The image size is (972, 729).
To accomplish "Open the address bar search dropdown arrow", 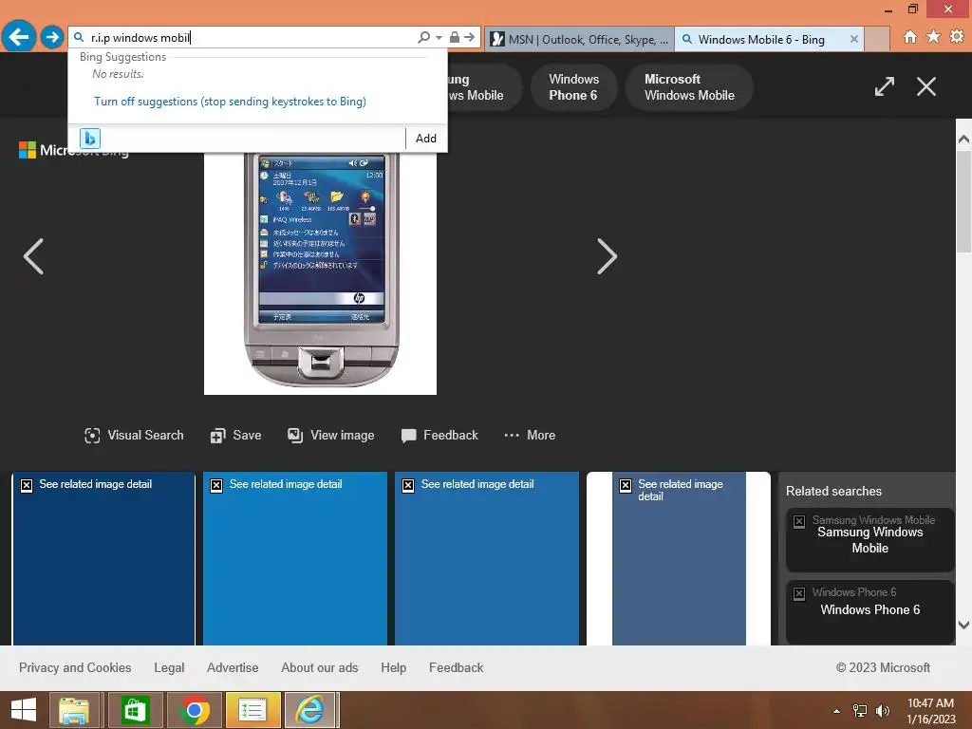I will pos(439,38).
